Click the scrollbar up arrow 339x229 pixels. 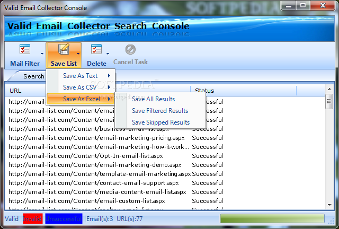coord(329,89)
